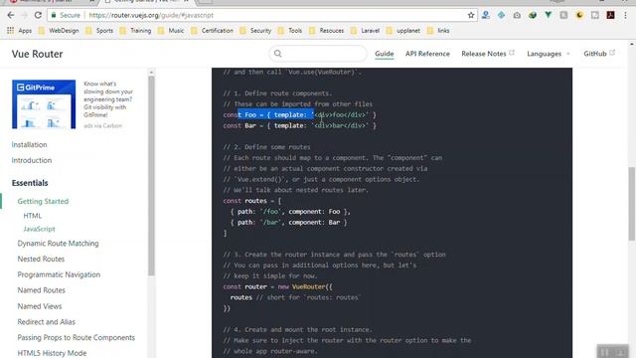Click the red Adobe extension icon
The height and width of the screenshot is (358, 636).
(610, 15)
